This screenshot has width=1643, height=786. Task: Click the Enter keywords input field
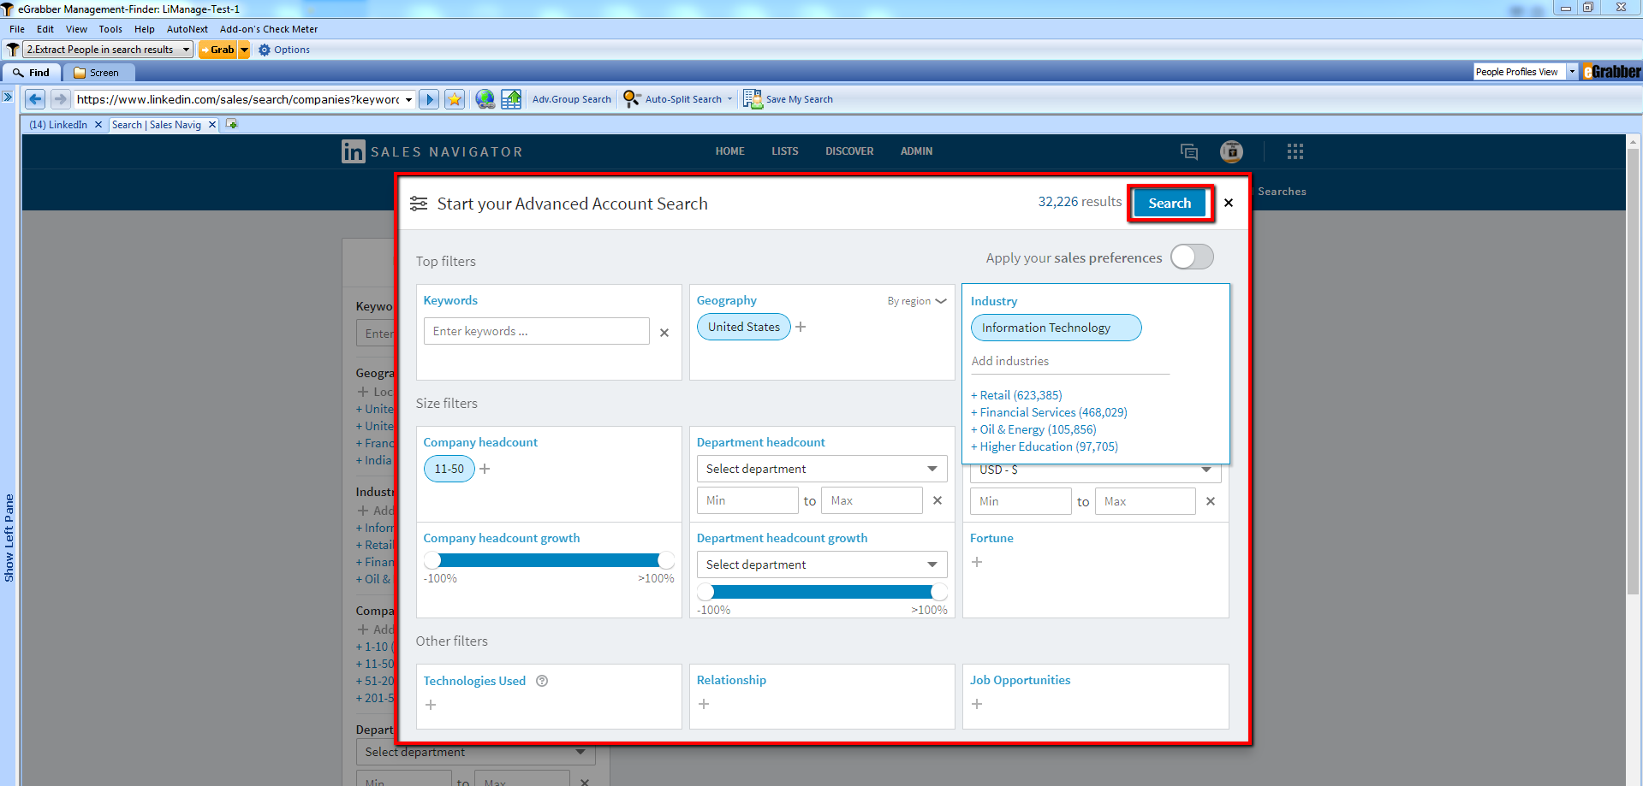coord(536,331)
